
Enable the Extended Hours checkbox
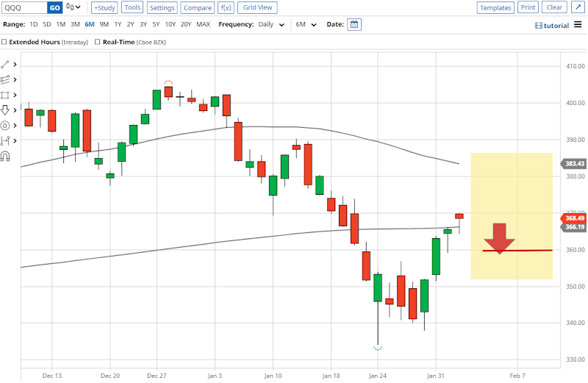click(x=5, y=42)
